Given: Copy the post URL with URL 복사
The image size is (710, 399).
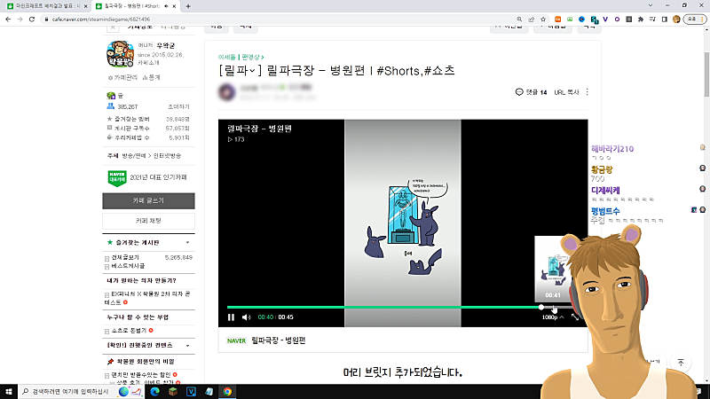Looking at the screenshot, I should (566, 92).
